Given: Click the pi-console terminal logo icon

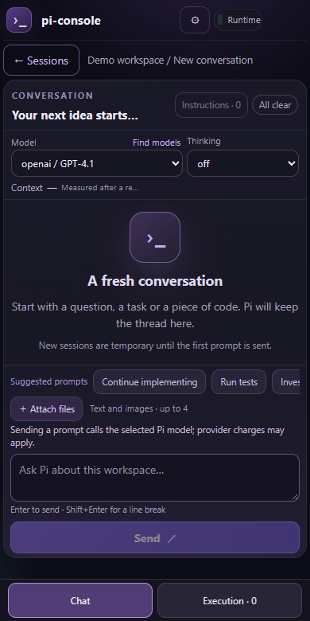Looking at the screenshot, I should (x=19, y=20).
